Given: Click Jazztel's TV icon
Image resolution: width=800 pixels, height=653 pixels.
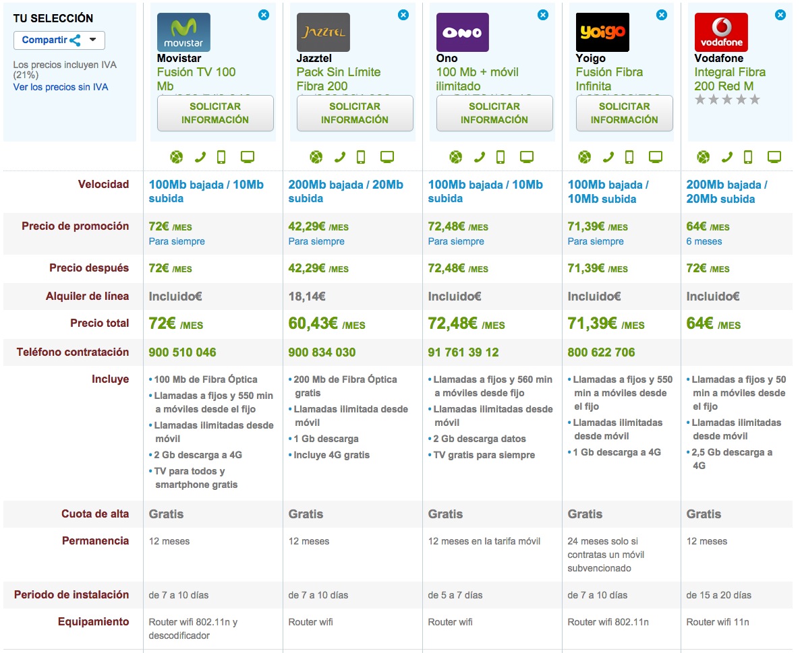Looking at the screenshot, I should click(387, 157).
